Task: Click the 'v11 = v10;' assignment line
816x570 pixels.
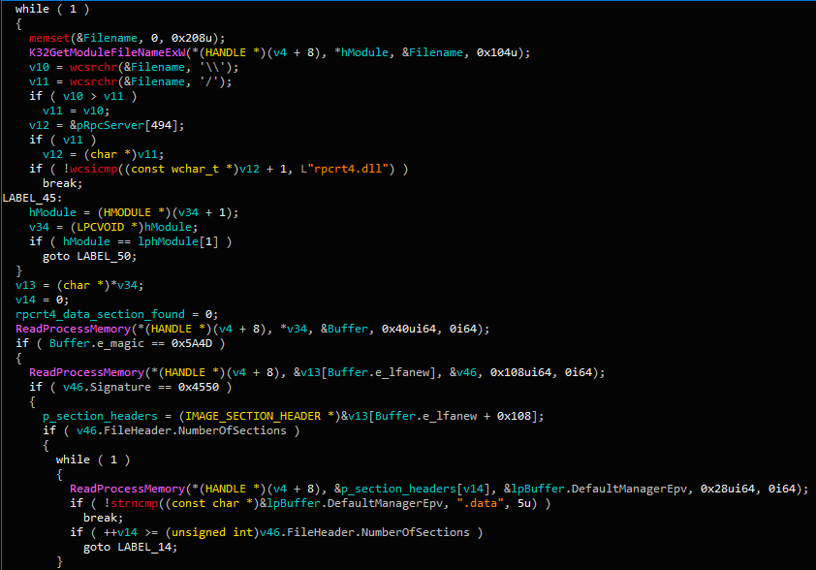Action: [77, 111]
